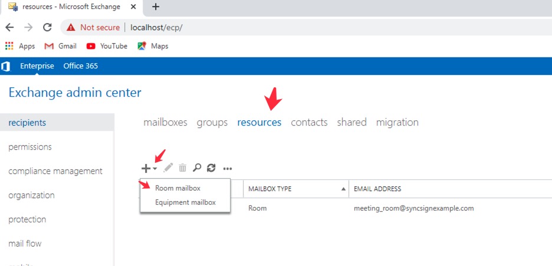Viewport: 552px width, 266px height.
Task: Toggle the MAILBOX TYPE sort arrow
Action: coord(343,189)
